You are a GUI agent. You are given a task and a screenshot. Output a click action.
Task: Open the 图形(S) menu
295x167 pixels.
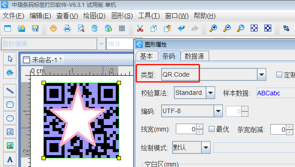(x=122, y=16)
